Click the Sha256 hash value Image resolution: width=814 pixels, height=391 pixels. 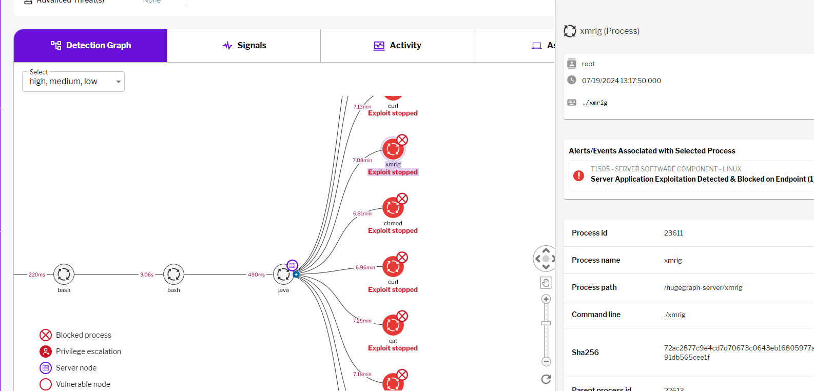pos(739,353)
